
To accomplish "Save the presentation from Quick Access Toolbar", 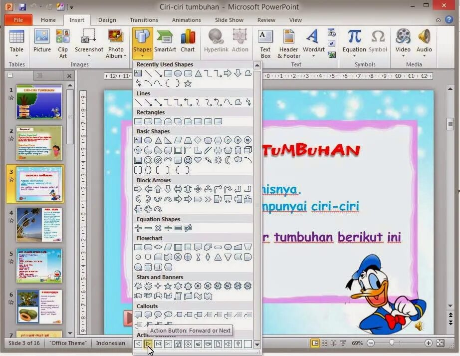I will 22,7.
